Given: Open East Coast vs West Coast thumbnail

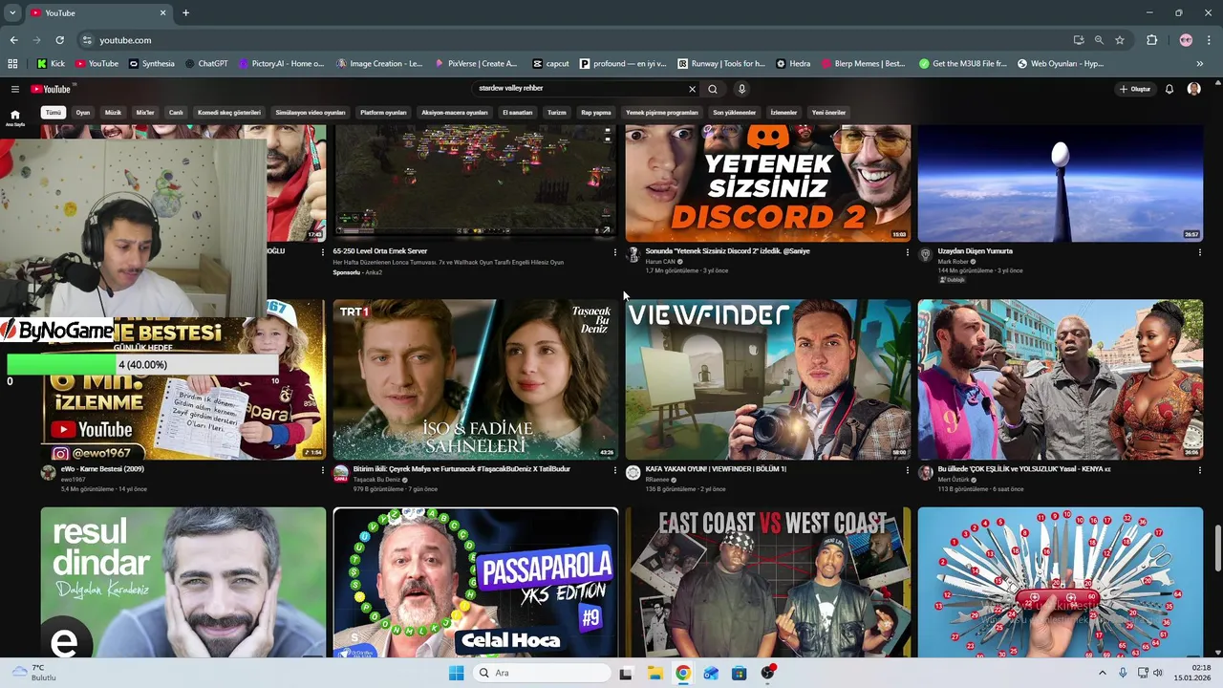Looking at the screenshot, I should coord(768,582).
